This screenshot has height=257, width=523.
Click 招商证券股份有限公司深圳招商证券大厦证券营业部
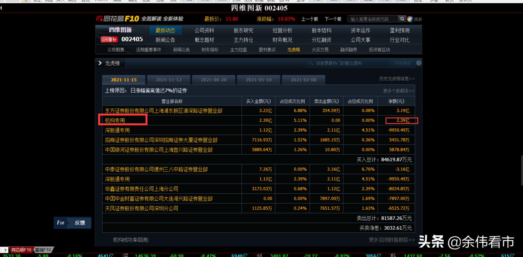[161, 140]
